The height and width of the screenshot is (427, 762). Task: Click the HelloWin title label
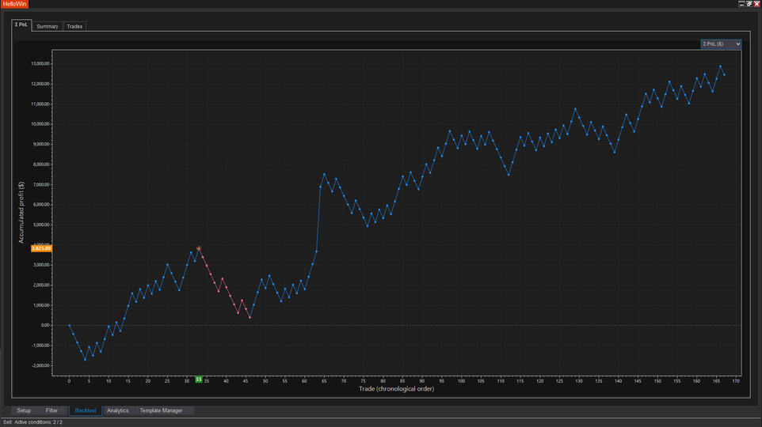[15, 4]
